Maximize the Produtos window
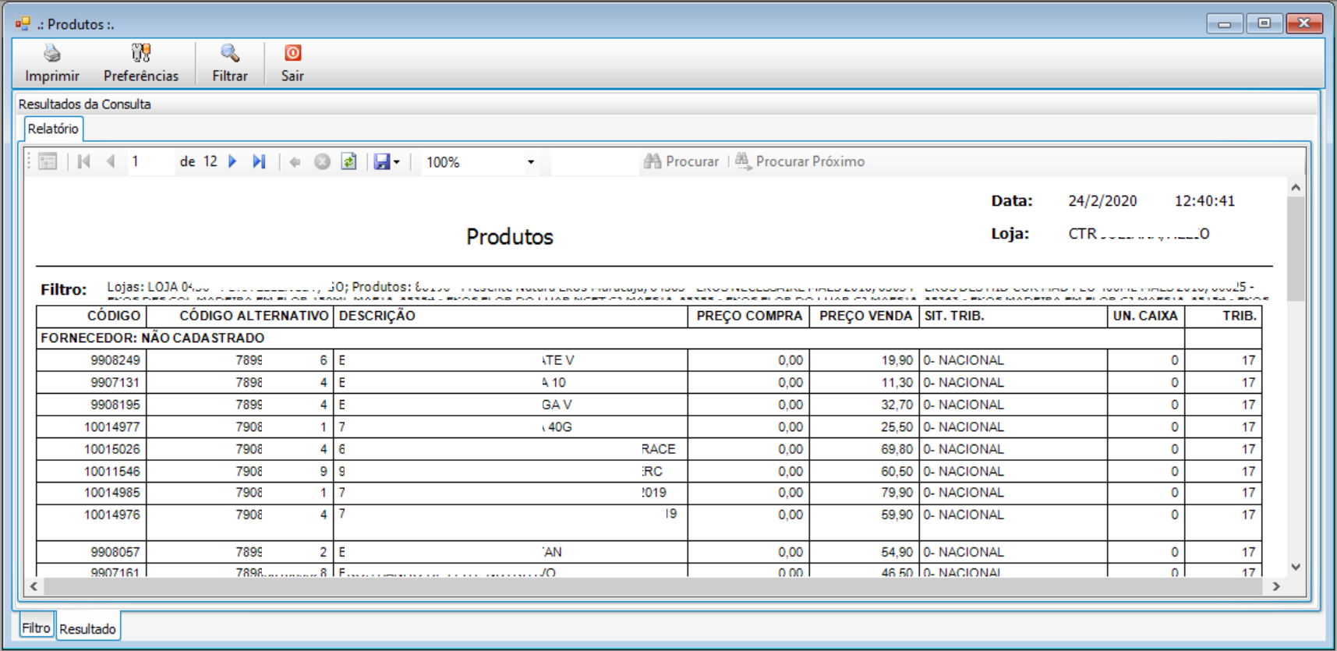Image resolution: width=1337 pixels, height=651 pixels. click(x=1264, y=23)
